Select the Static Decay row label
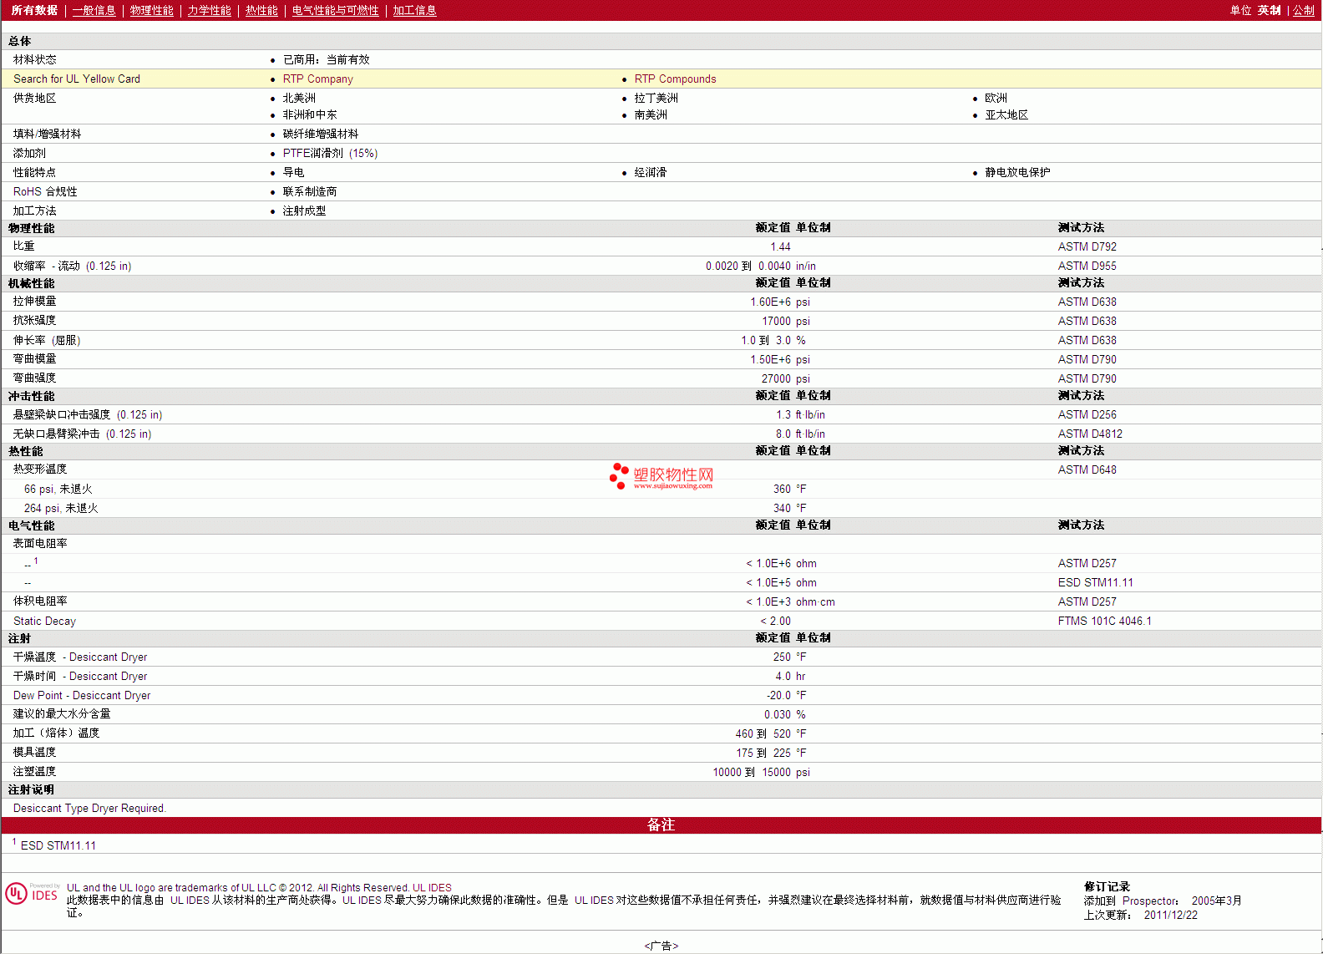 click(x=44, y=621)
